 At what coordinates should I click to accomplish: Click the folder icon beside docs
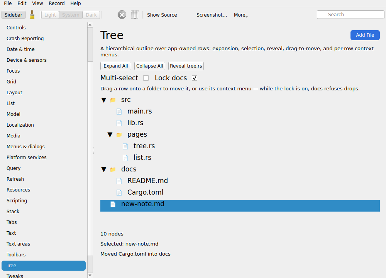click(x=113, y=170)
